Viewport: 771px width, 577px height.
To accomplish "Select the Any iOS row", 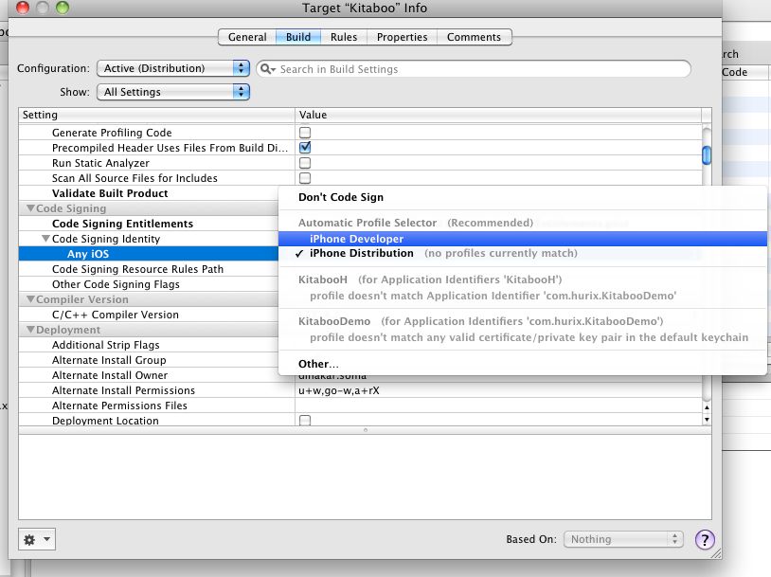I will 149,254.
